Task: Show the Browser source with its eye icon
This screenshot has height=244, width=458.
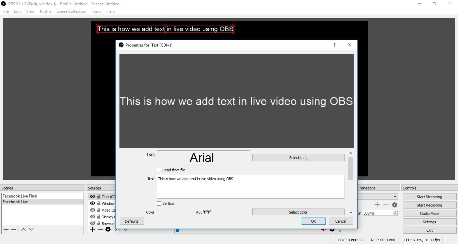Action: 93,223
